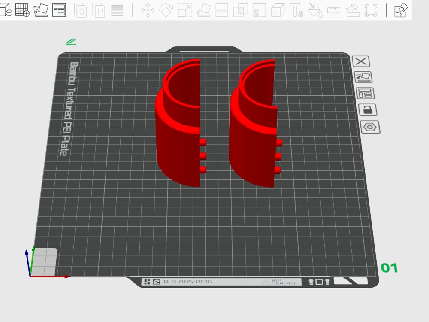Open the Text shape tool
The height and width of the screenshot is (322, 429).
pyautogui.click(x=296, y=10)
